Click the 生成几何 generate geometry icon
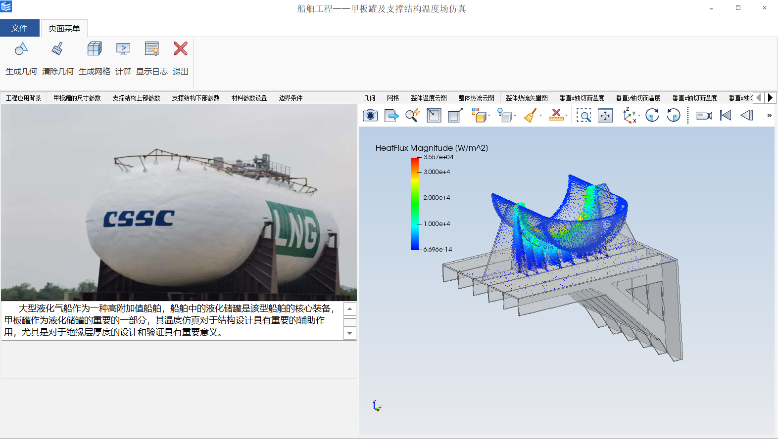Screen dimensions: 778x439 coord(21,48)
